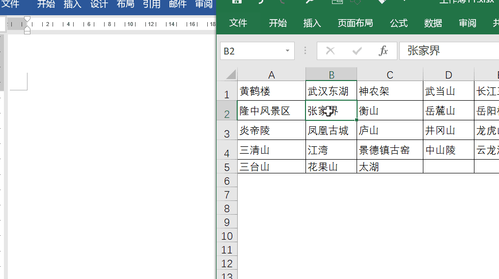Select the cell containing 神农架
The height and width of the screenshot is (279, 499).
[390, 91]
